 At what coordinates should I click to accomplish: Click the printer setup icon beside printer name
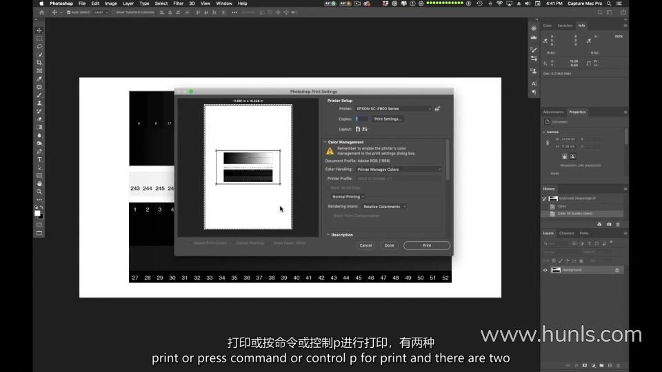[x=437, y=108]
